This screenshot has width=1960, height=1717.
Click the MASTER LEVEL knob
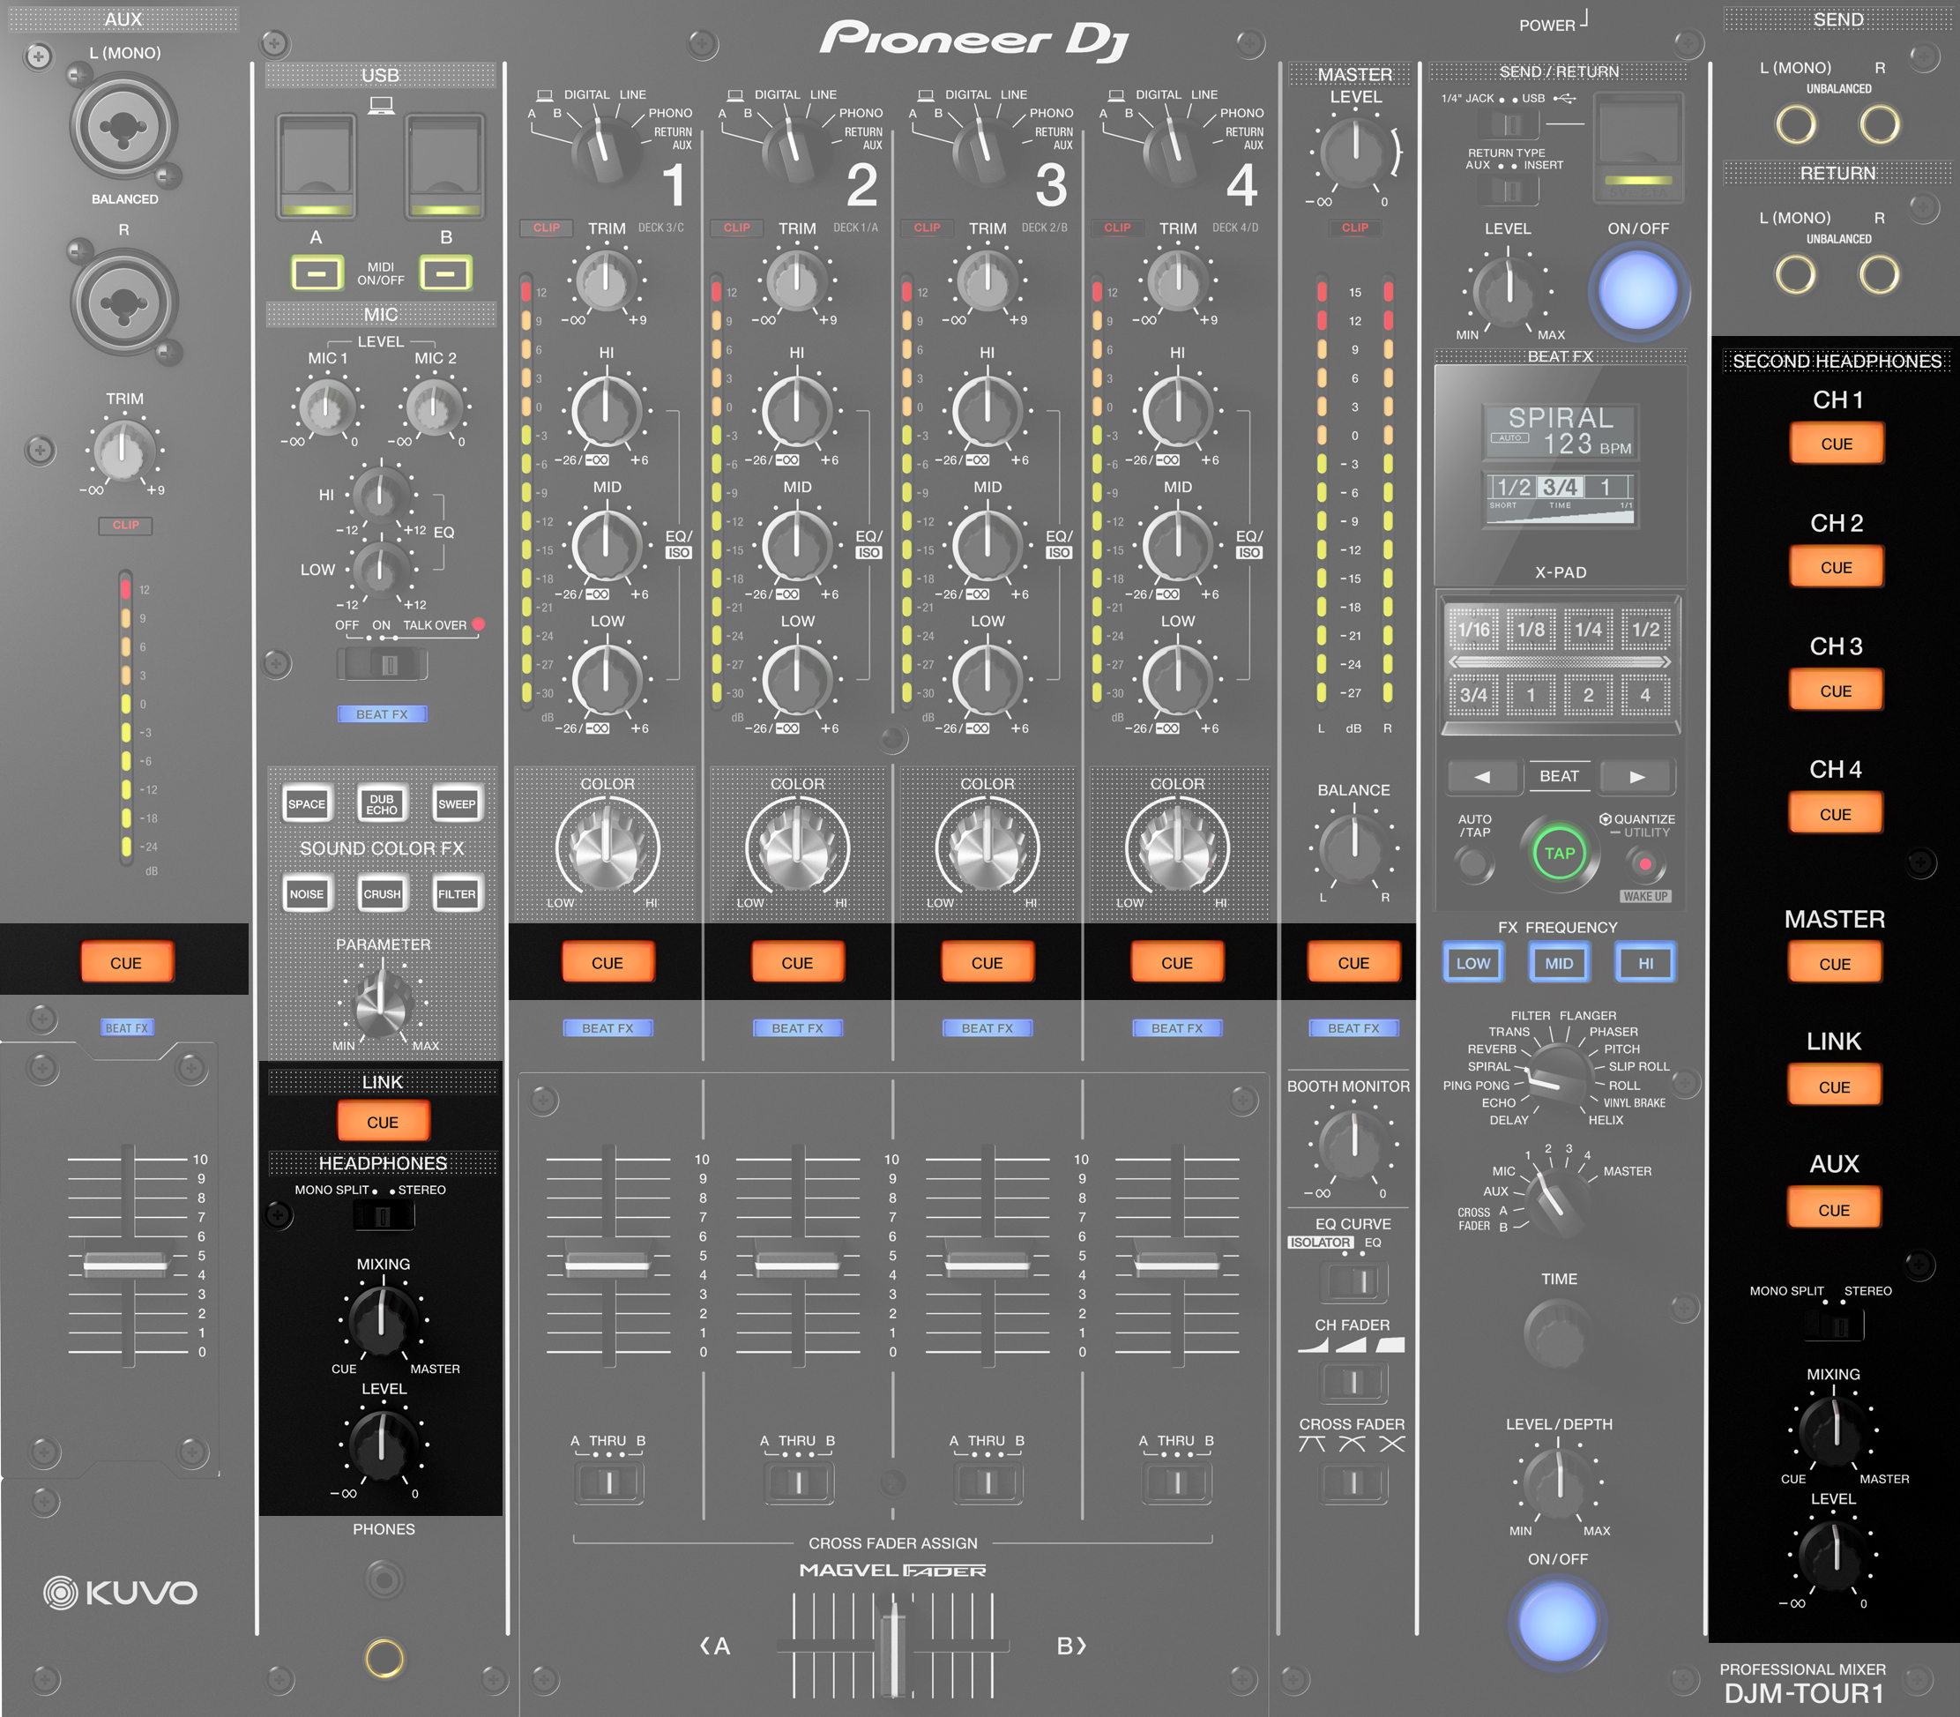point(1354,152)
